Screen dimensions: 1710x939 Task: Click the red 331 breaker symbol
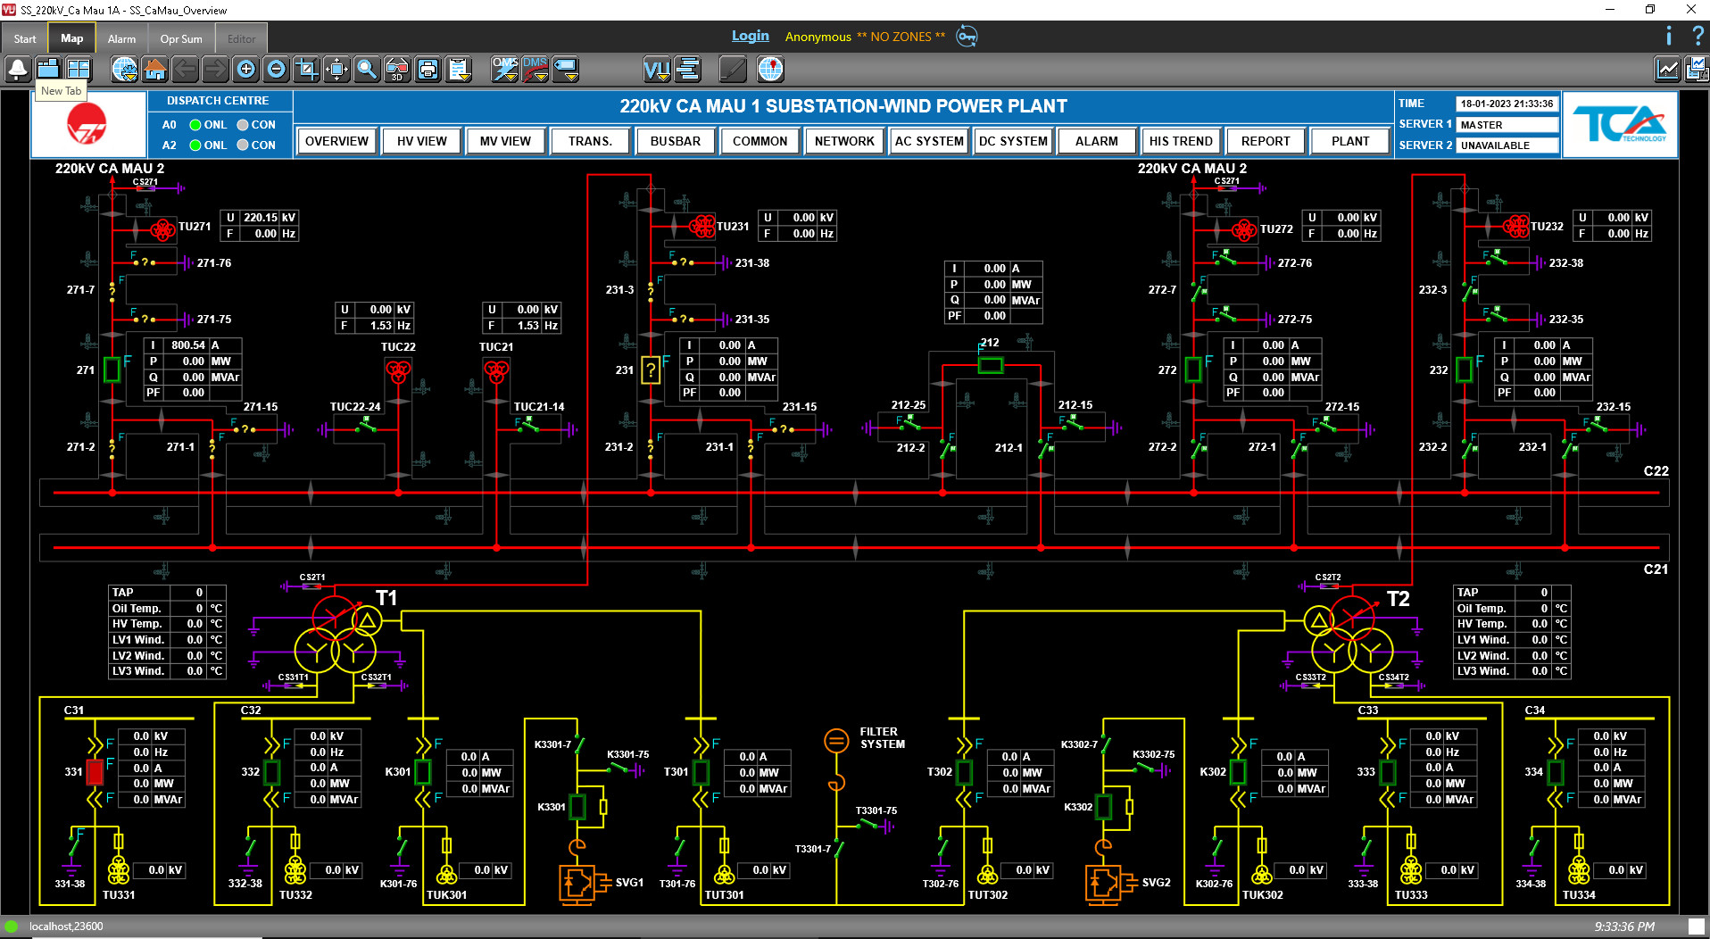[x=95, y=772]
